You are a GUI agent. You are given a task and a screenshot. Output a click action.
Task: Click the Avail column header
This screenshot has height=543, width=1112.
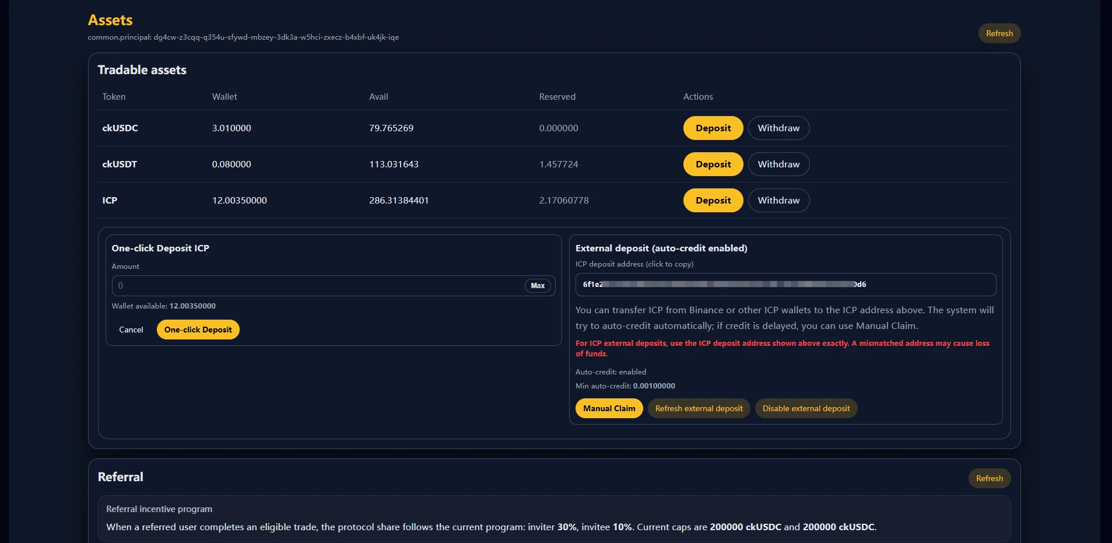pyautogui.click(x=378, y=97)
